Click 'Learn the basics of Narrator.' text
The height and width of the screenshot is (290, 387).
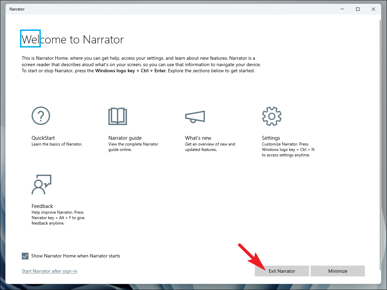click(x=57, y=144)
